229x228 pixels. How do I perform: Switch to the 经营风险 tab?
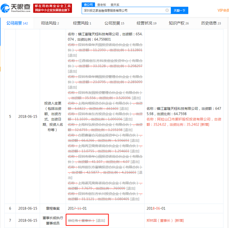point(82,23)
